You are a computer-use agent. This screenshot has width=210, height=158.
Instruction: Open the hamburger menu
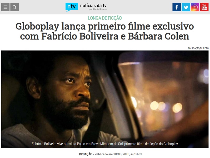coord(5,7)
